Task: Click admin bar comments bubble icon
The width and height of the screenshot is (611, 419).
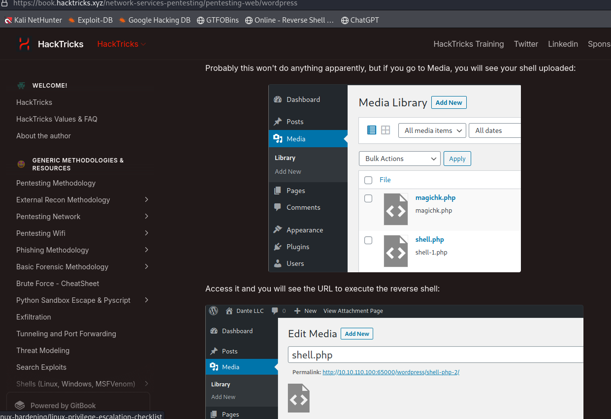Action: pyautogui.click(x=275, y=311)
